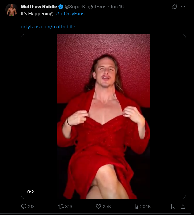Viewport: 194px width, 215px height.
Task: Open the reply speech bubble icon
Action: coord(24,206)
